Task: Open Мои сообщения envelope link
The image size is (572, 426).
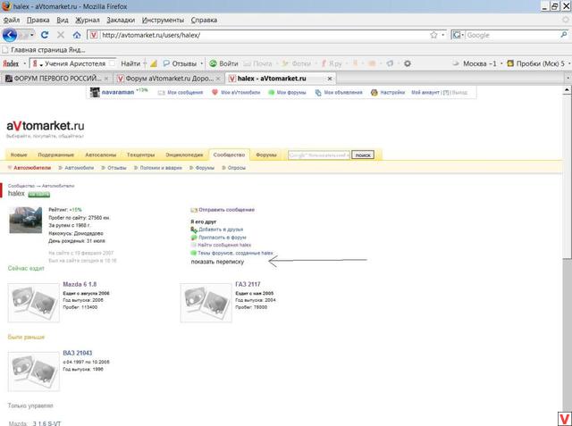Action: [181, 93]
